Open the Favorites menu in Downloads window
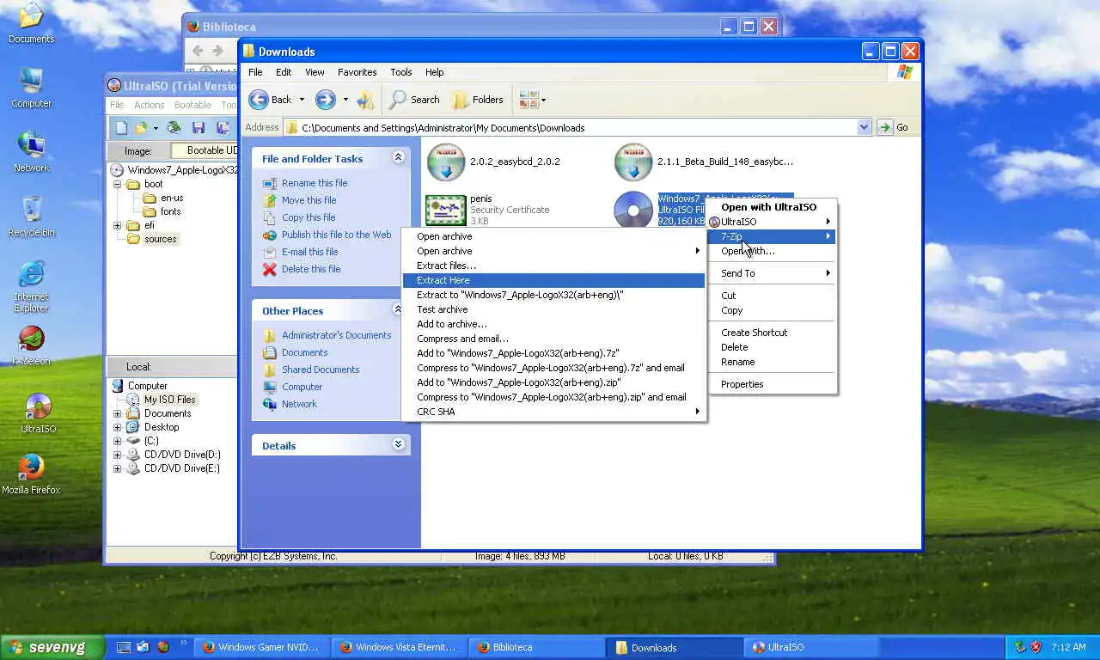Viewport: 1100px width, 660px height. click(x=357, y=72)
